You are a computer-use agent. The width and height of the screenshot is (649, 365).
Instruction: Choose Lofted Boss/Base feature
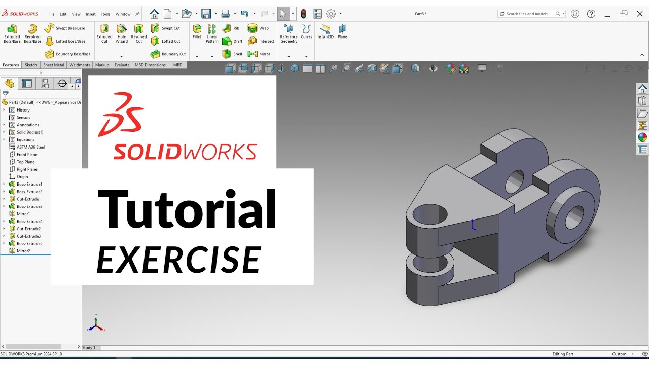pyautogui.click(x=64, y=41)
